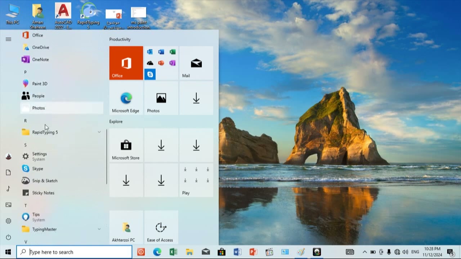Click the Windows Start button

pos(8,252)
